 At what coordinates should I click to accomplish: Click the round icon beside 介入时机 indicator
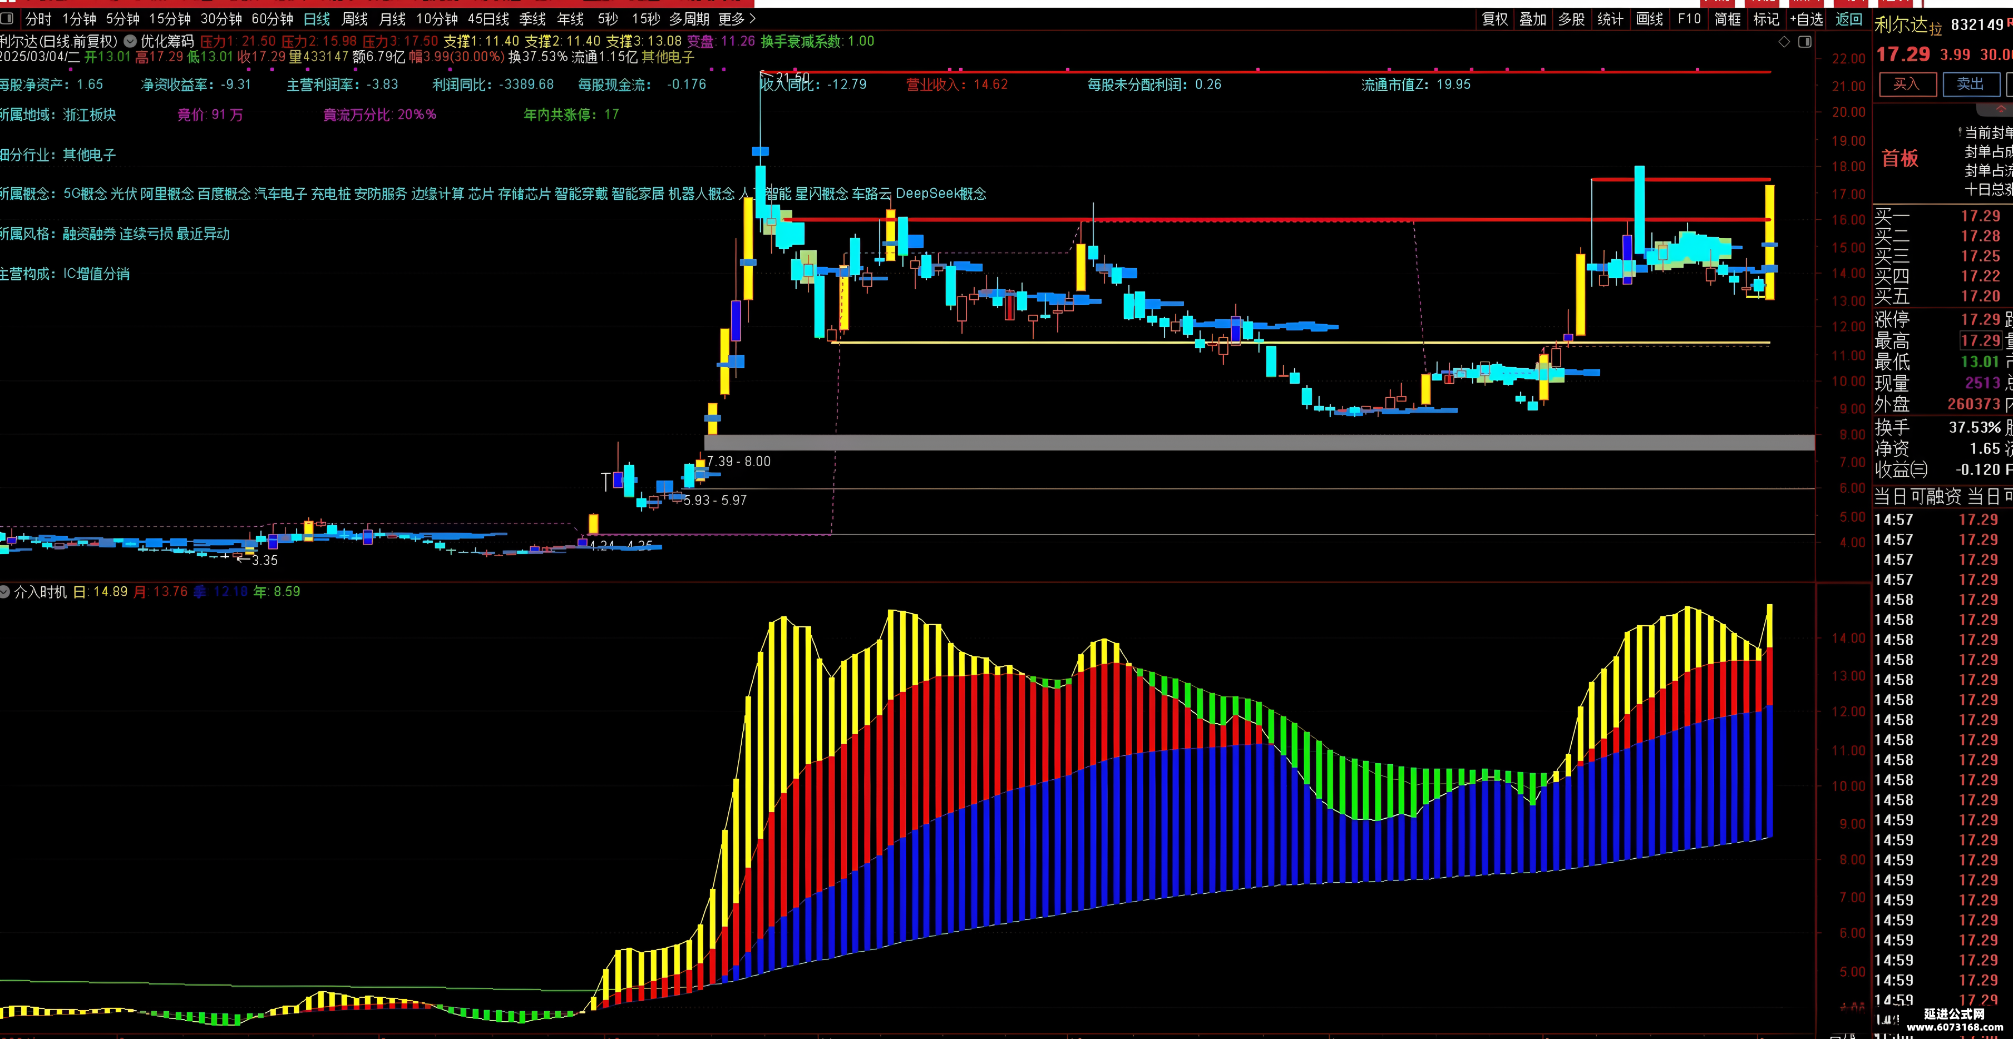point(6,592)
